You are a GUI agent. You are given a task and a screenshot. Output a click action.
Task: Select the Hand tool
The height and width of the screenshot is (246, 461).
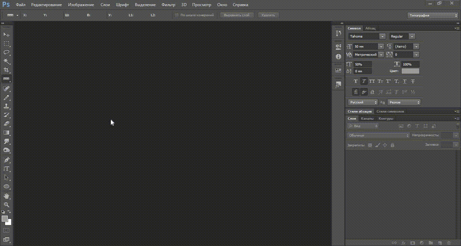pyautogui.click(x=6, y=196)
